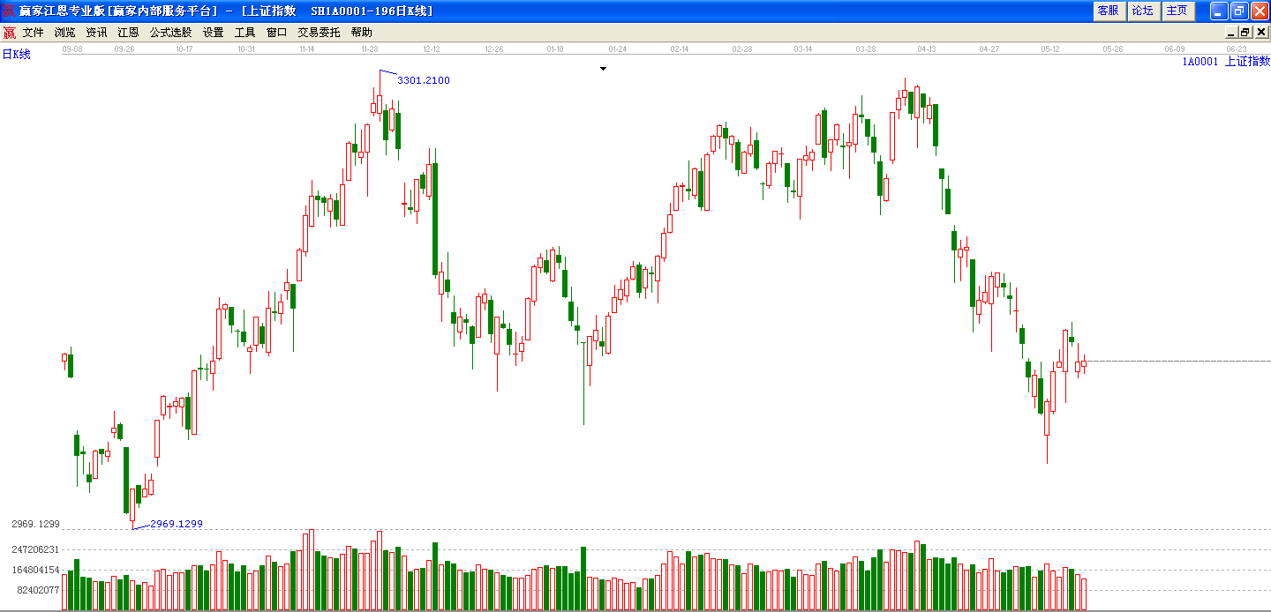1271x612 pixels.
Task: Click the 03-28 date on timeline
Action: 866,49
